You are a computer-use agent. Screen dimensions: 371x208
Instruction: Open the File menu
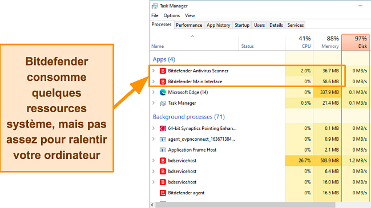[x=155, y=15]
